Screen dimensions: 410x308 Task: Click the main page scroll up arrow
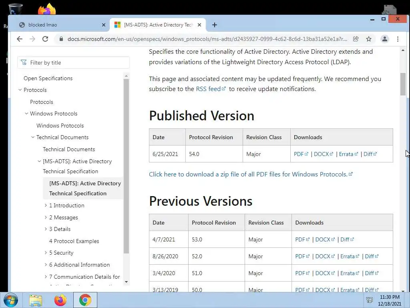coord(403,50)
